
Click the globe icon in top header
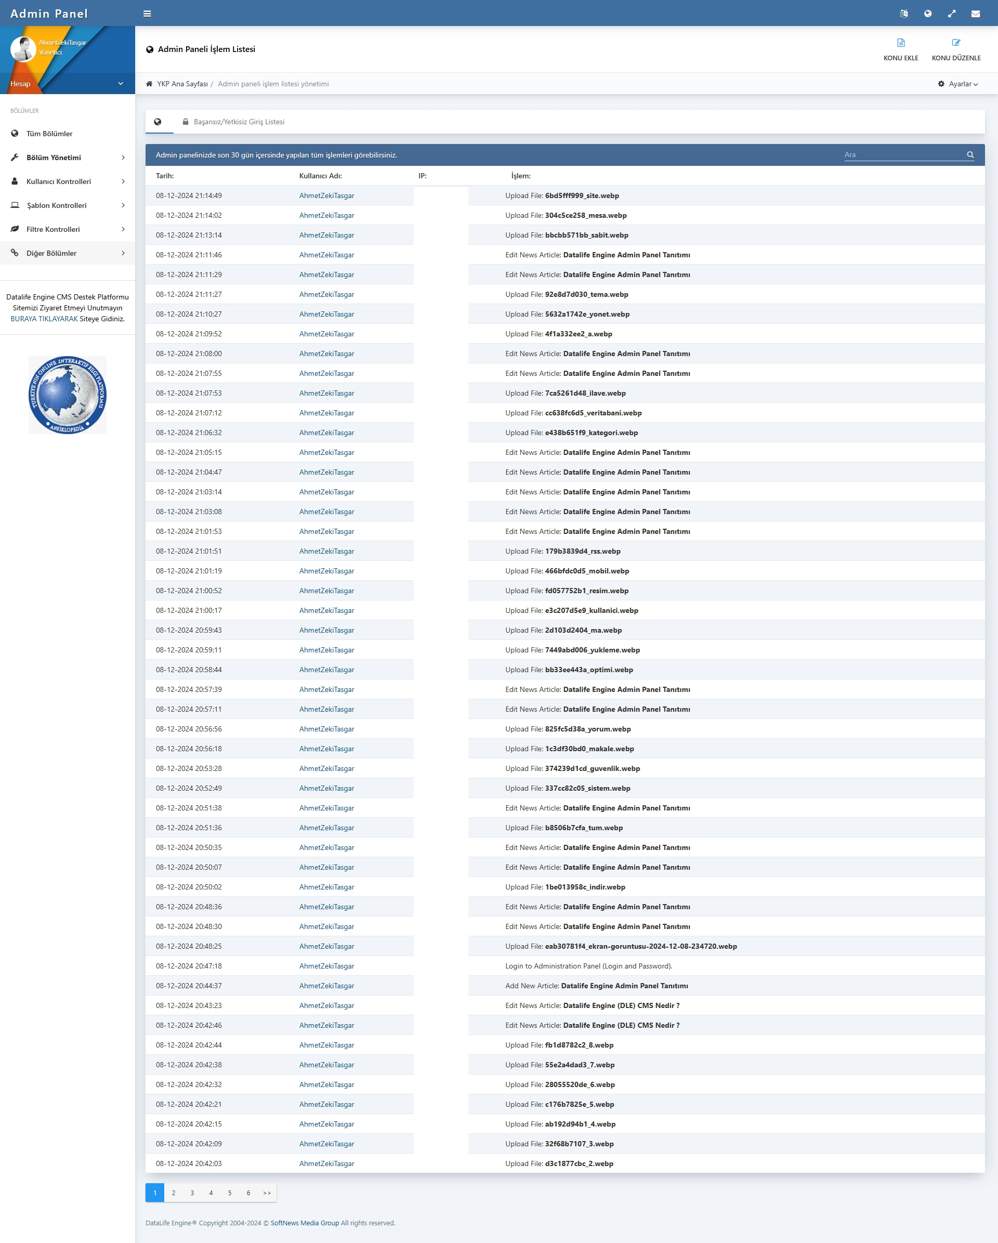pyautogui.click(x=928, y=14)
